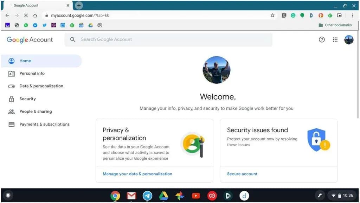Screen dimensions: 360x203
Task: Click Manage your data & personalization link
Action: 137,174
